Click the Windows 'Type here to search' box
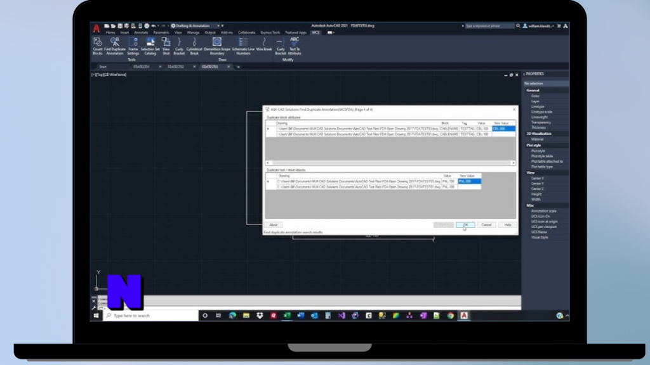The image size is (650, 365). pos(151,316)
